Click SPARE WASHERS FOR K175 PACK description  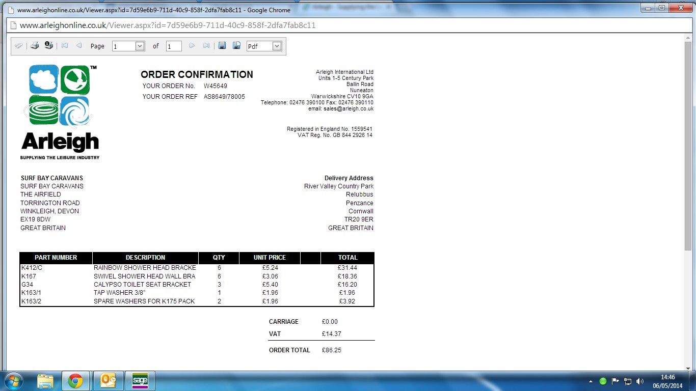[144, 301]
